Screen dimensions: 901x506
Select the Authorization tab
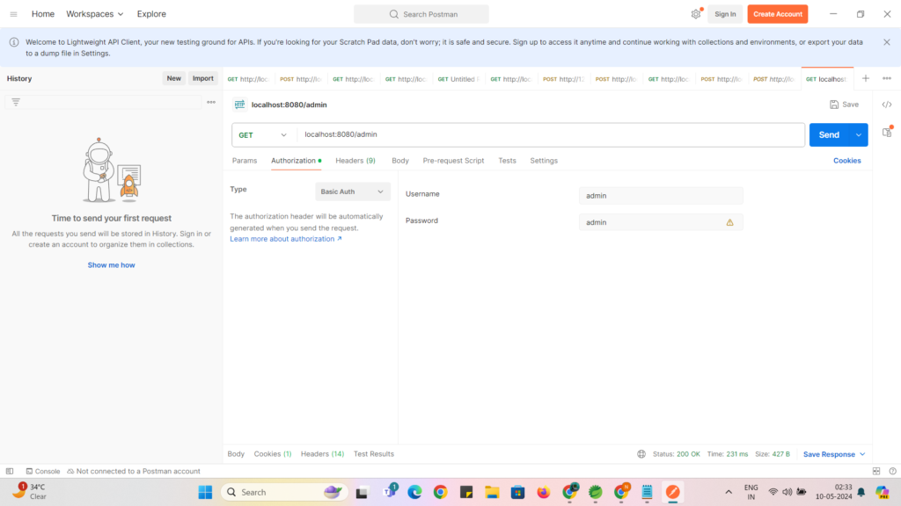296,161
